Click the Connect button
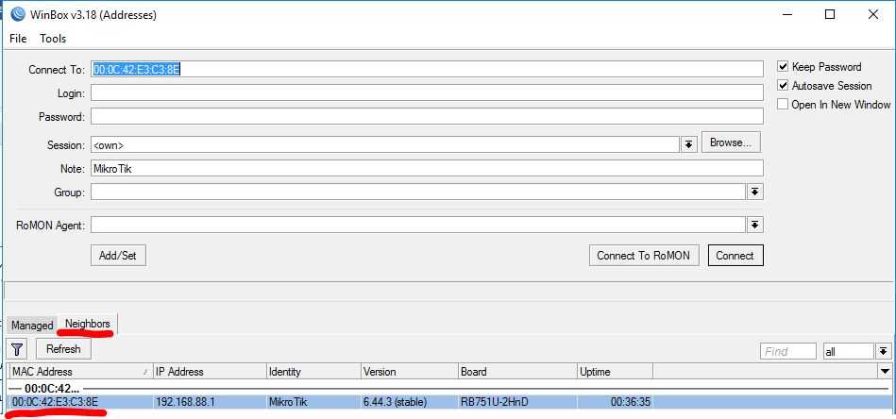 (x=735, y=256)
